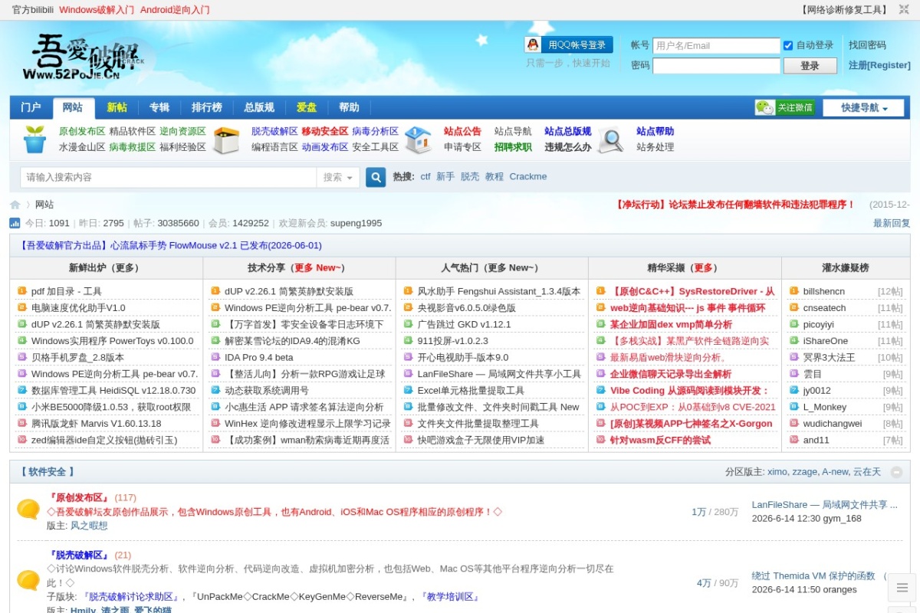Click the file cabinet category icon
The height and width of the screenshot is (613, 920).
tap(226, 139)
